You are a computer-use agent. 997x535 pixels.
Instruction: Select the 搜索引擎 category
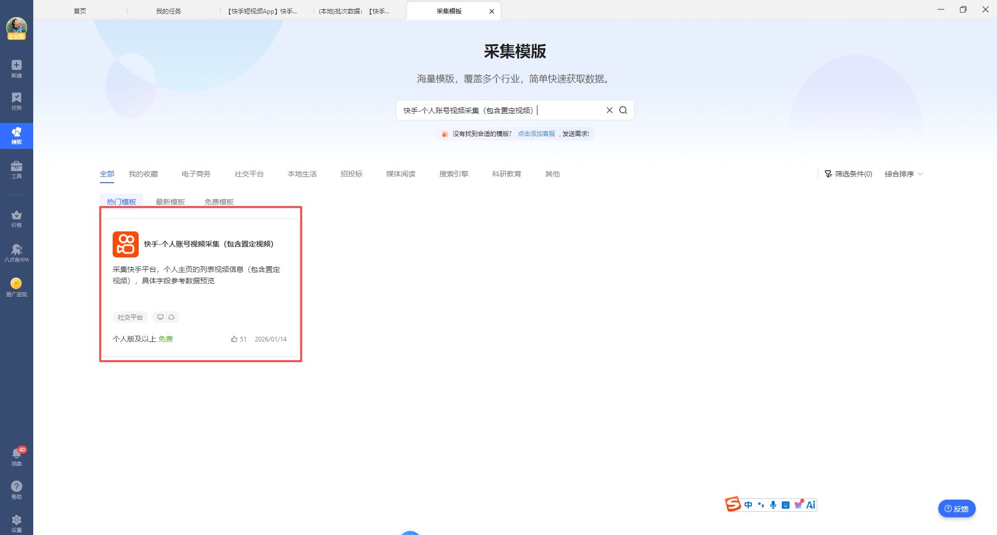[x=454, y=174]
